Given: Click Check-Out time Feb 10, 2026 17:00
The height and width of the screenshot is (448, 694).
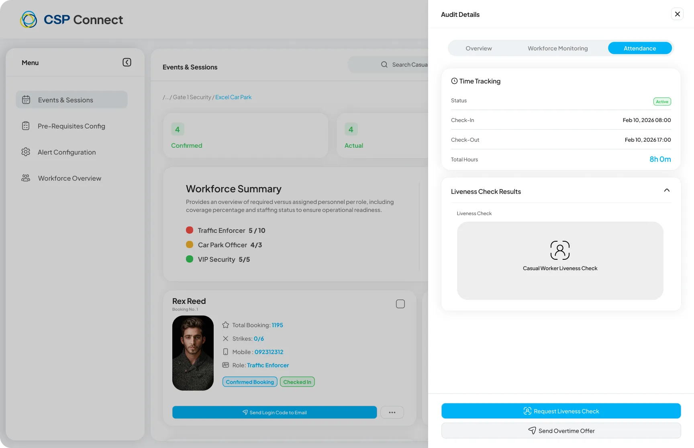Looking at the screenshot, I should pyautogui.click(x=648, y=140).
